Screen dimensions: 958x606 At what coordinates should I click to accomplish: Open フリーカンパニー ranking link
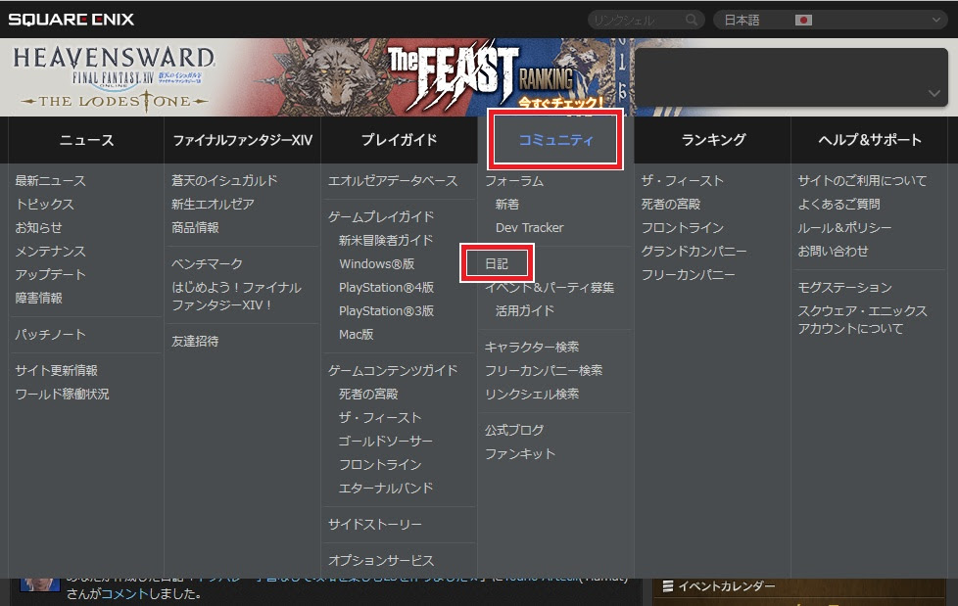pyautogui.click(x=689, y=275)
